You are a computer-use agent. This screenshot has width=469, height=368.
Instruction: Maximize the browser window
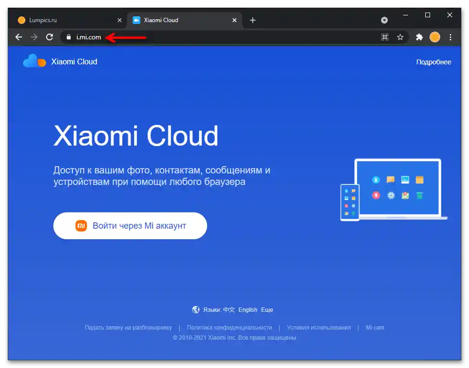point(428,15)
